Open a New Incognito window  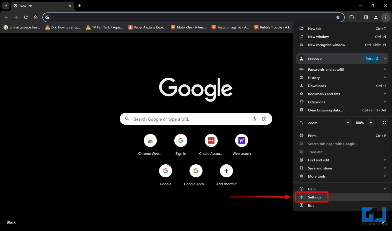[x=326, y=45]
